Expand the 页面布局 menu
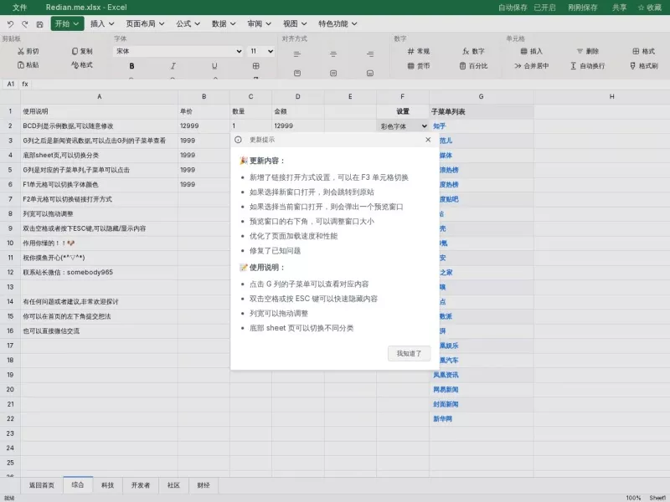This screenshot has width=670, height=502. click(x=145, y=24)
